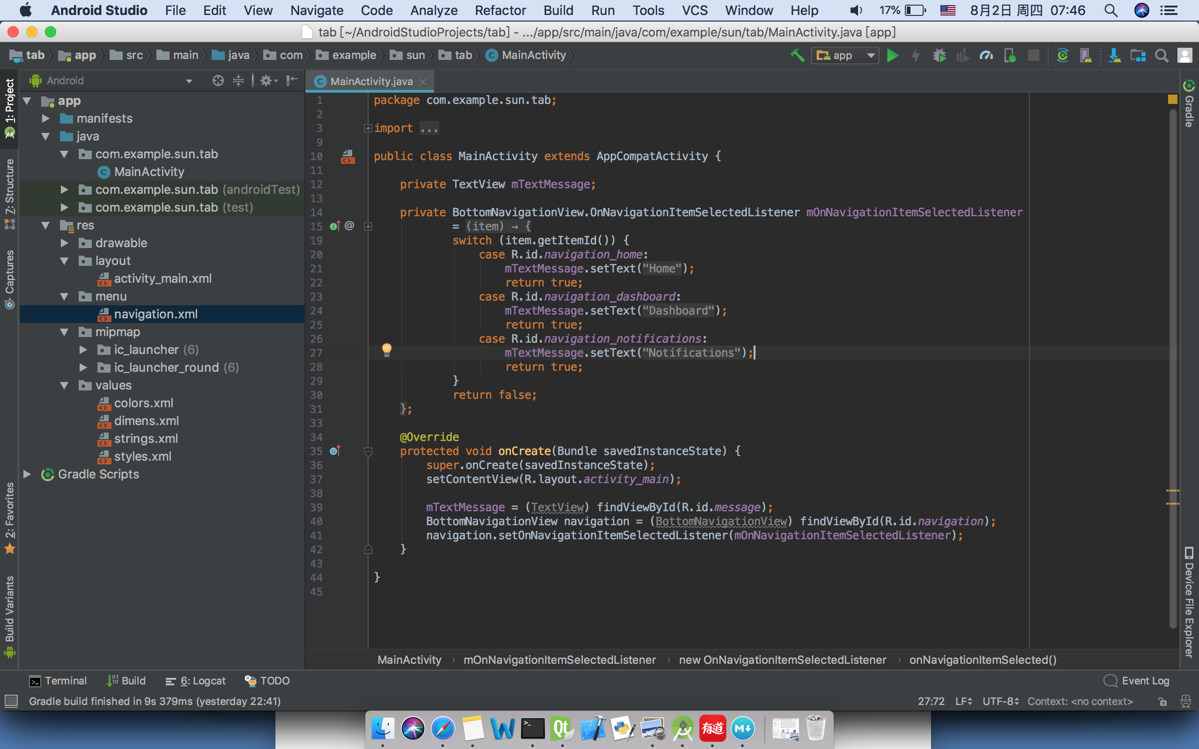Viewport: 1199px width, 749px height.
Task: Open the 1: Project side tab
Action: click(x=9, y=108)
